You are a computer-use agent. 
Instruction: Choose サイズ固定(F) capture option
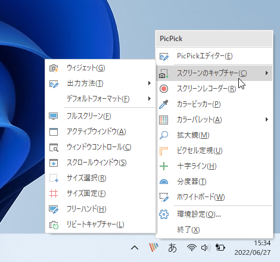click(100, 194)
